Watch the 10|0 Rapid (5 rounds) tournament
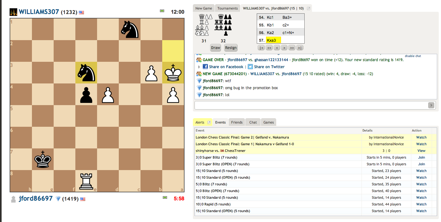The image size is (441, 222). [x=421, y=204]
